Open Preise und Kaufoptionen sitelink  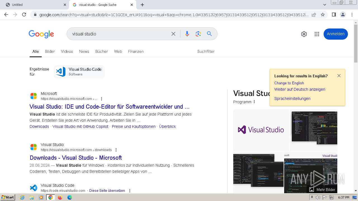click(134, 126)
